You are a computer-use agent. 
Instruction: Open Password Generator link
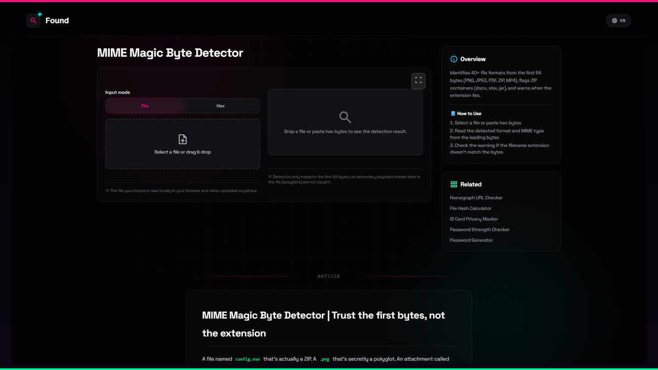(x=472, y=240)
